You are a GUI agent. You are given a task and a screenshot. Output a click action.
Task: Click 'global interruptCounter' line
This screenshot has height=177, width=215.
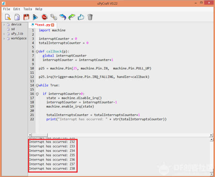pyautogui.click(x=64, y=56)
